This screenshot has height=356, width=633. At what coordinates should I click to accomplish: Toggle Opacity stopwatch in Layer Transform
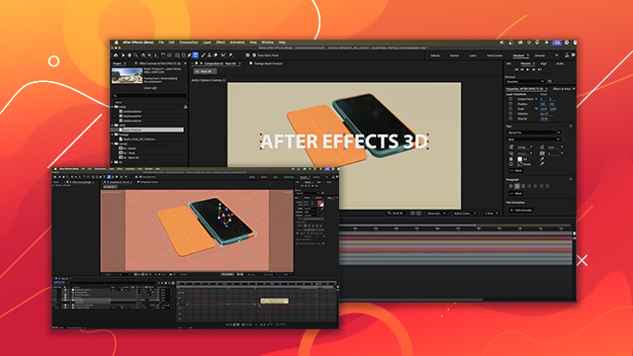pyautogui.click(x=510, y=119)
